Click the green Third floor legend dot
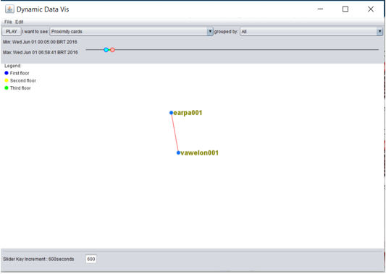Screen dimensions: 386x274 click(x=7, y=87)
